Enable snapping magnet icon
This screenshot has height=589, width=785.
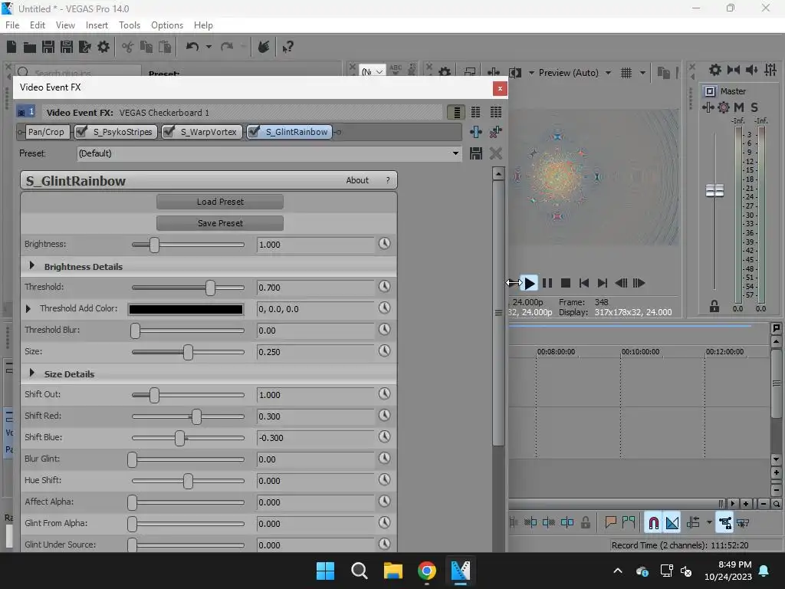tap(653, 523)
